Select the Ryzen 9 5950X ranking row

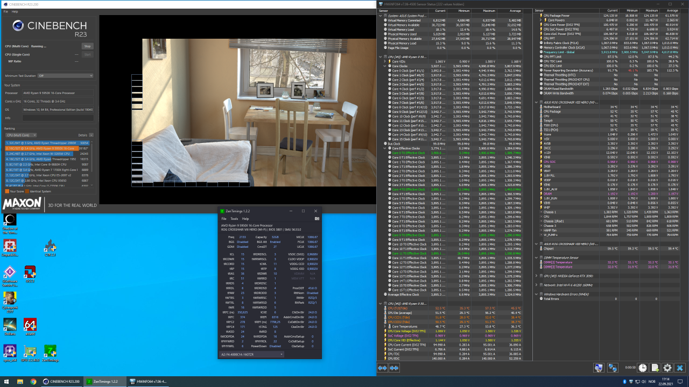pos(47,148)
